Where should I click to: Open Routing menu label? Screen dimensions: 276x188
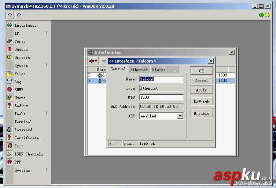click(22, 170)
